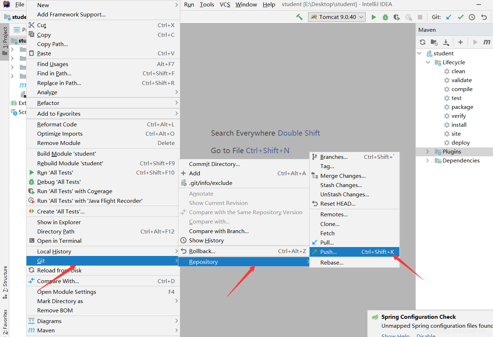493x337 pixels.
Task: Choose Open in Terminal
Action: 103,241
